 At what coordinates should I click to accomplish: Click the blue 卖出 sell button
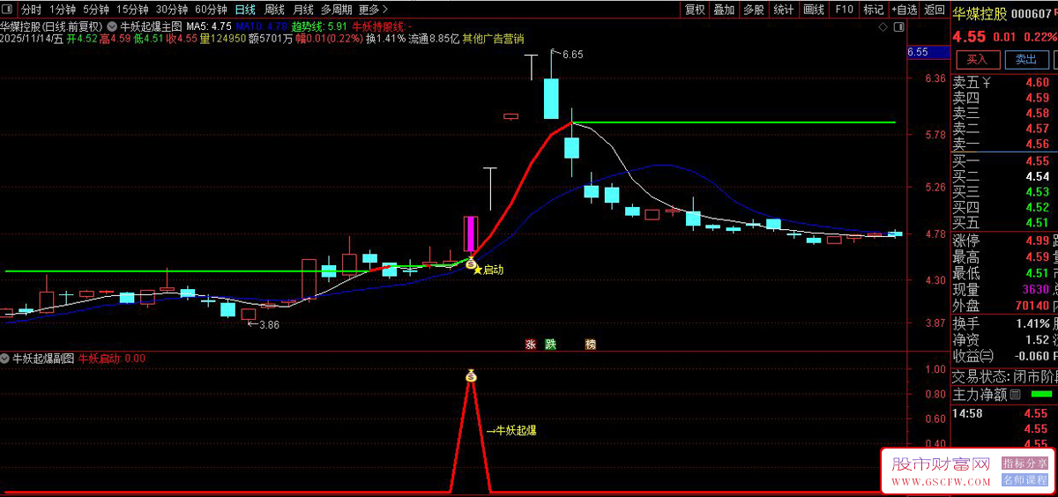pos(1026,59)
